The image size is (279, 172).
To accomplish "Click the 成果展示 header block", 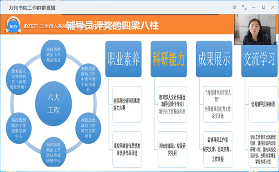I will point(214,59).
